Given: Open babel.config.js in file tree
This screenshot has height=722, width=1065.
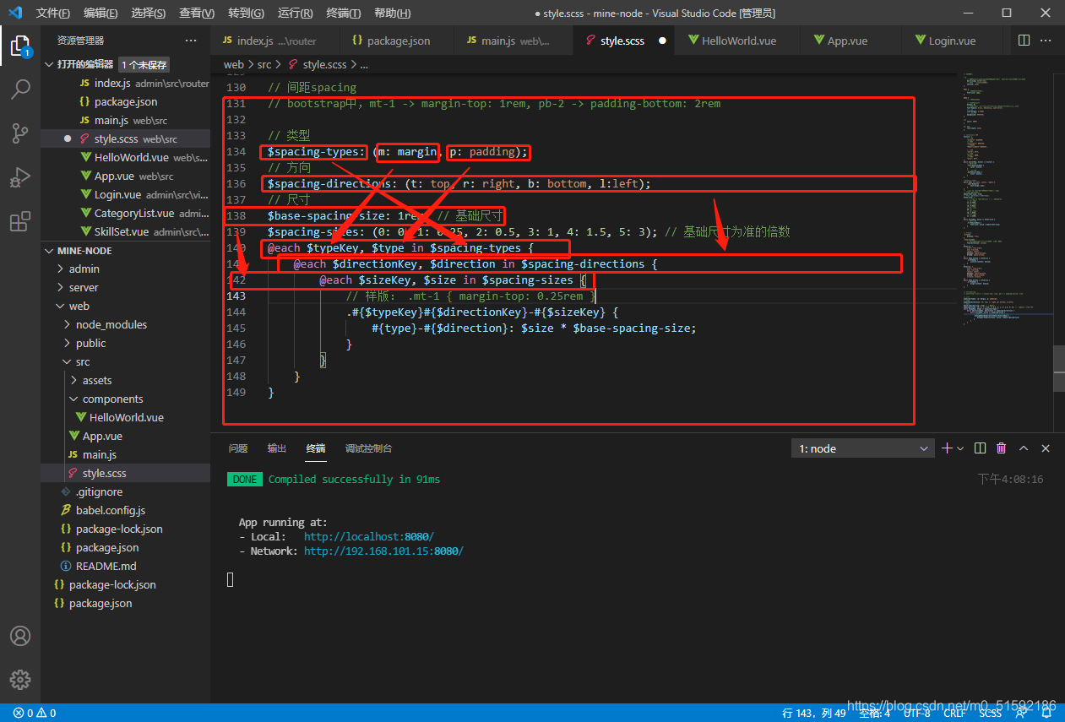Looking at the screenshot, I should (111, 511).
